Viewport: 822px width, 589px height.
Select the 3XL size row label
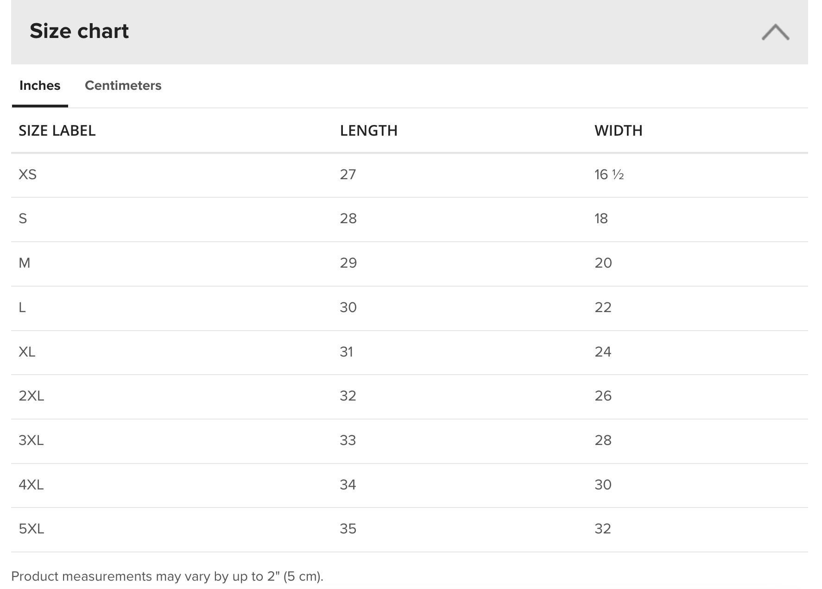pyautogui.click(x=31, y=440)
